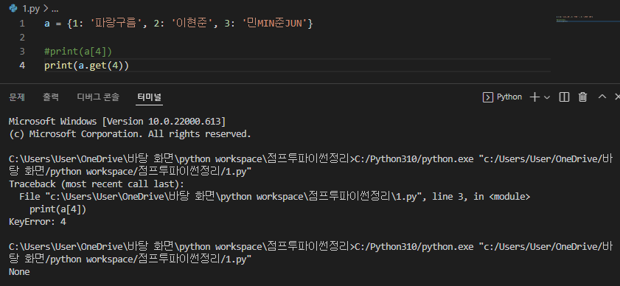620x286 pixels.
Task: Click line number 3 in gutter
Action: tap(22, 52)
